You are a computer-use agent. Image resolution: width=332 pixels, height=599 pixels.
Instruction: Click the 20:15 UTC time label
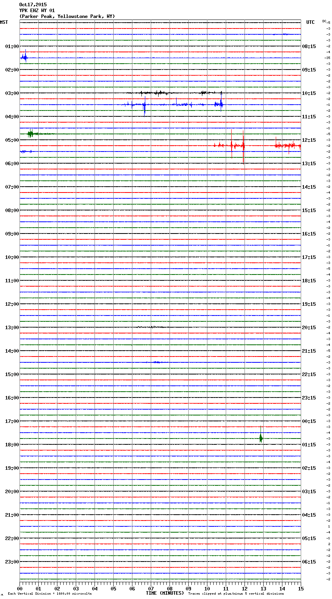tap(309, 328)
